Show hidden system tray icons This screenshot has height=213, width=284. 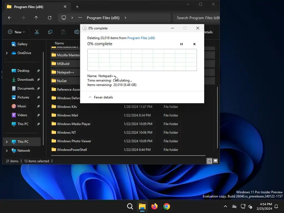click(x=225, y=206)
